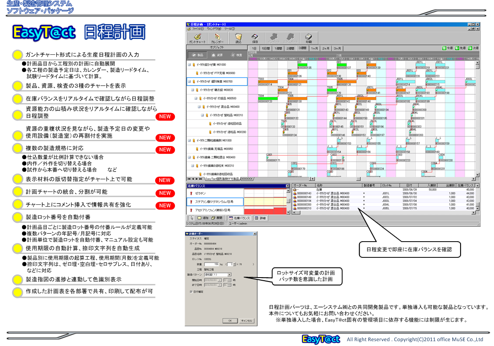
Task: Select the EasyTact固形製剤デモ製品 sheet tab
Action: [222, 179]
